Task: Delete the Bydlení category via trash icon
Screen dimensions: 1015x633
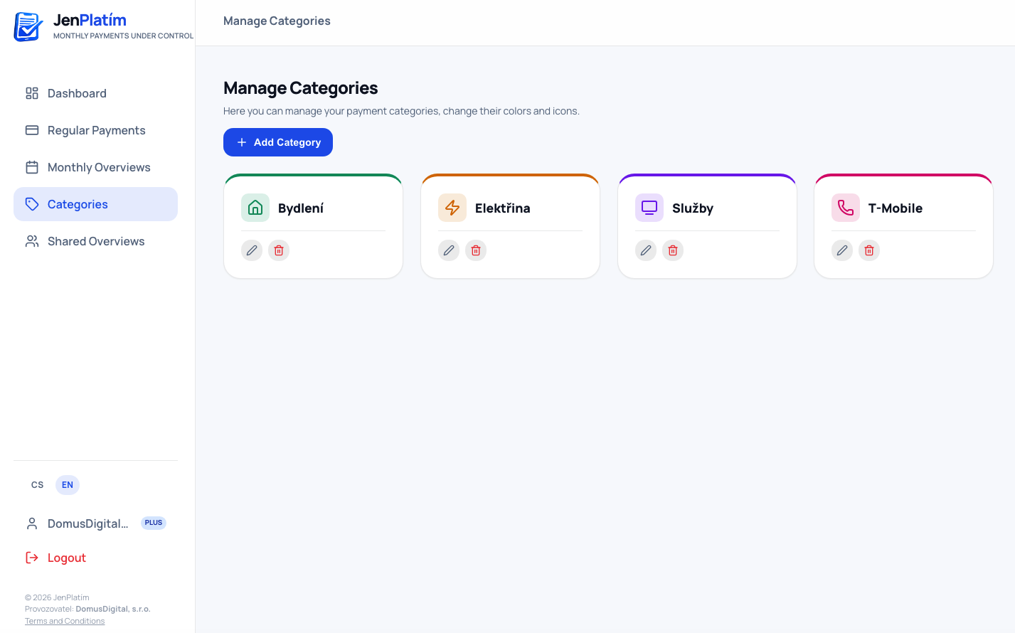Action: 279,250
